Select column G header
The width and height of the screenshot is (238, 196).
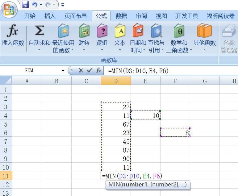click(205, 81)
